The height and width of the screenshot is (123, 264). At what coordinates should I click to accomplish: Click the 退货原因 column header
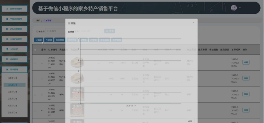(x=225, y=50)
